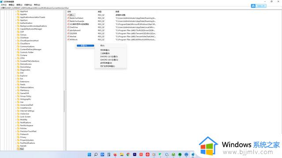Select the Policies key in tree
This screenshot has width=282, height=158.
(x=23, y=129)
